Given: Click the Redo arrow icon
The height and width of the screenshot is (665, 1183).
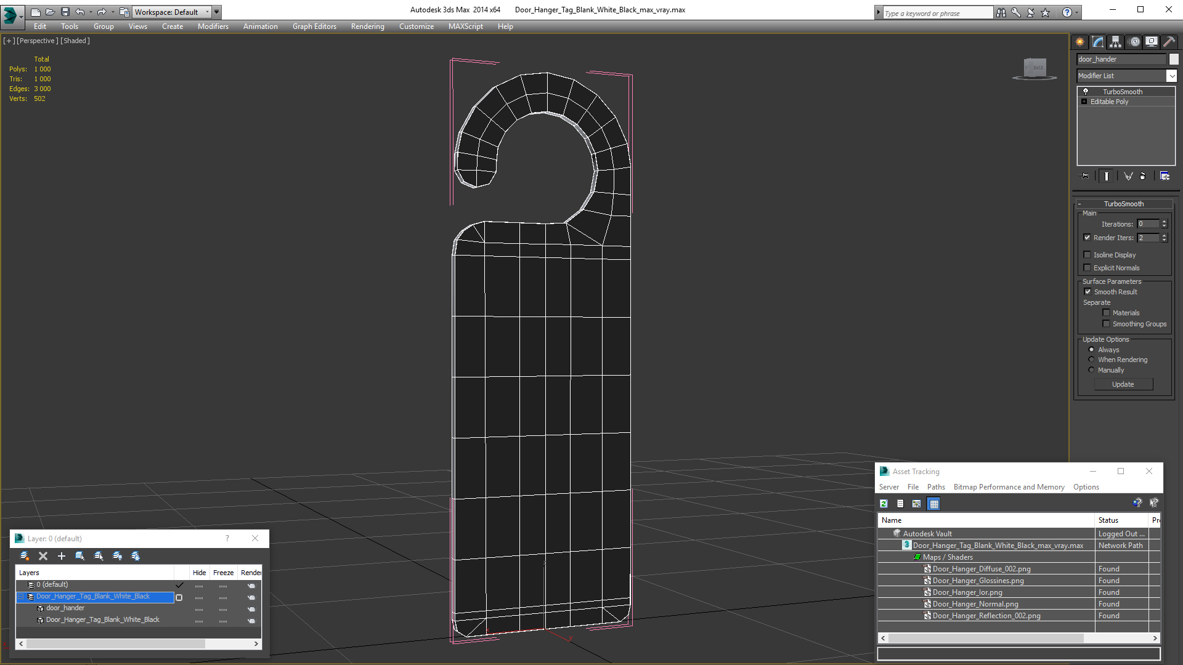Looking at the screenshot, I should click(102, 12).
